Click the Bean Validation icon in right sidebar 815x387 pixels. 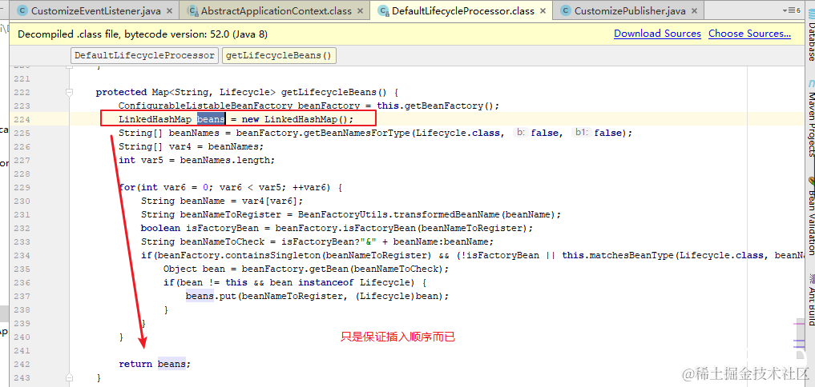[811, 181]
